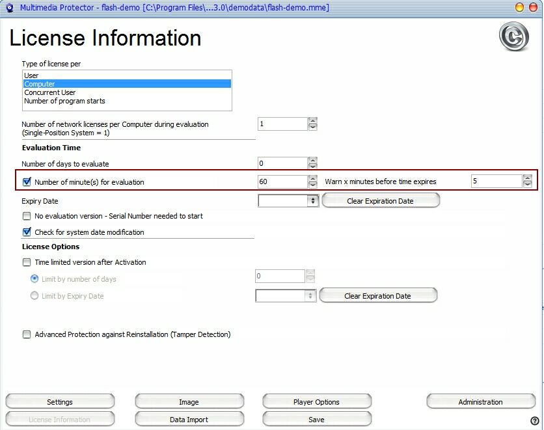Toggle Check for system date modification
The height and width of the screenshot is (430, 544).
(27, 232)
